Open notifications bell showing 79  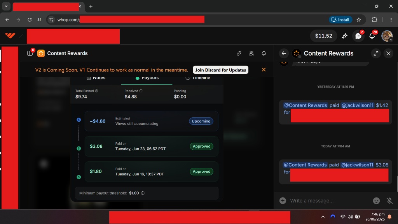point(372,36)
